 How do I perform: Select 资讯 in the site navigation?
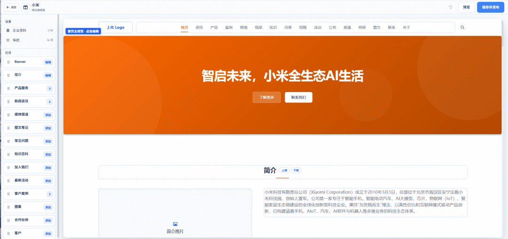click(x=199, y=28)
